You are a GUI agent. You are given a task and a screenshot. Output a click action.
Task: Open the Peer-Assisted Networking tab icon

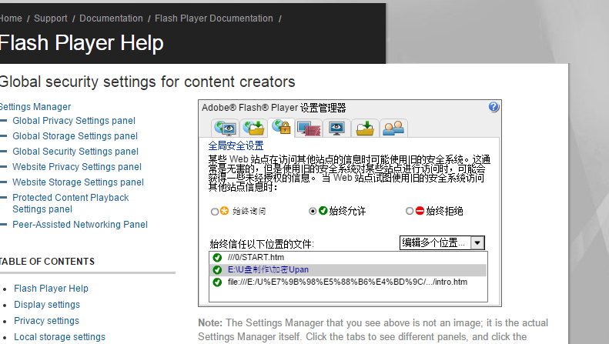(393, 128)
